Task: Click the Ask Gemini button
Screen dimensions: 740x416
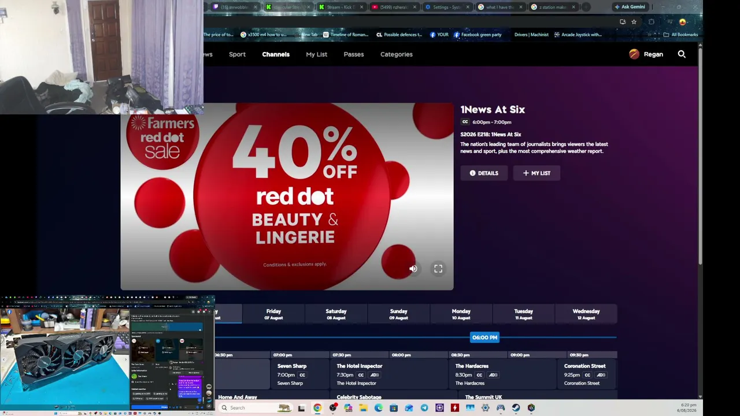Action: [x=630, y=7]
